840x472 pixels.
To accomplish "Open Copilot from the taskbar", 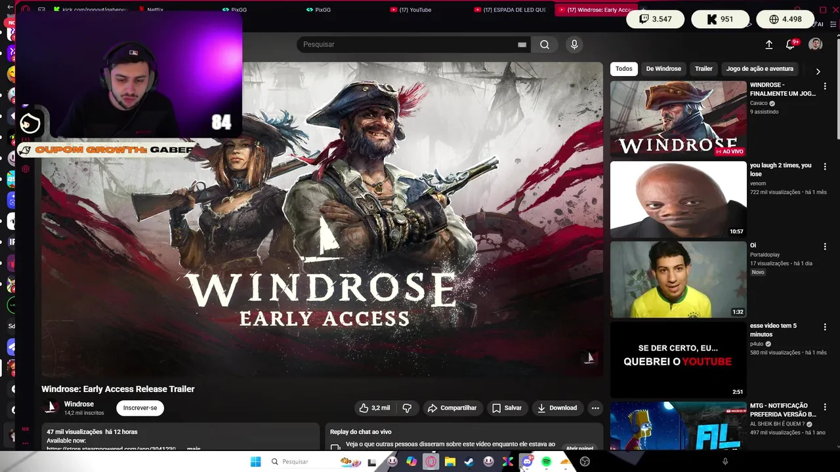I will coord(411,462).
